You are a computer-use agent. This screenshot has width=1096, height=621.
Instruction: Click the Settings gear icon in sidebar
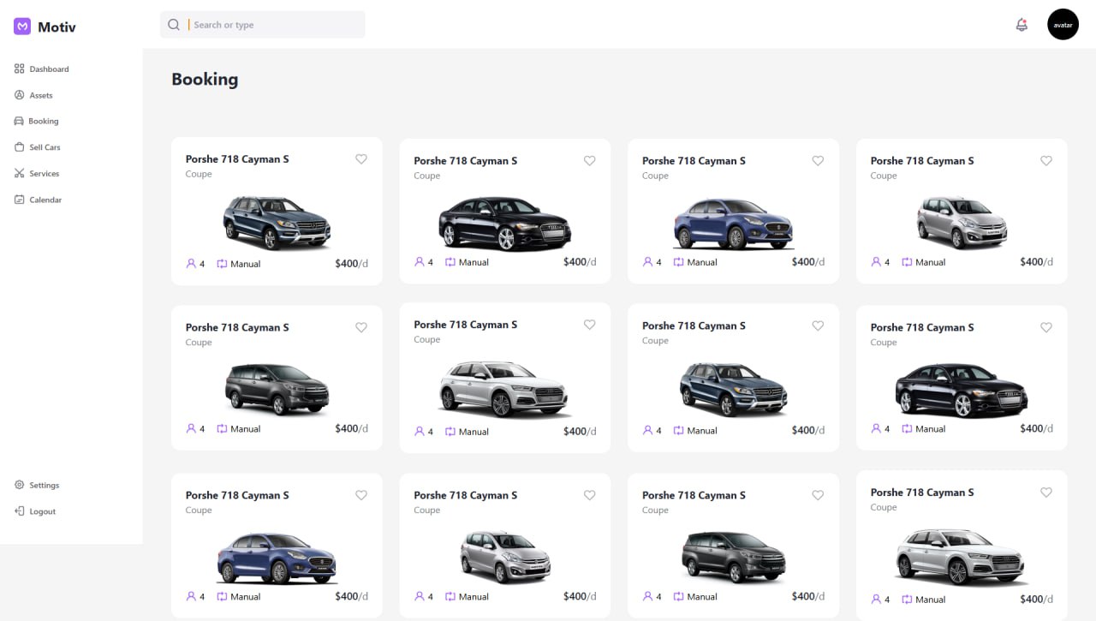click(x=20, y=485)
